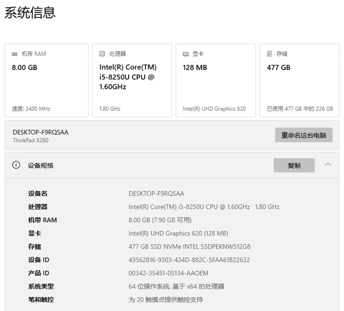
Task: Collapse the 设备规格 section chevron
Action: [328, 164]
